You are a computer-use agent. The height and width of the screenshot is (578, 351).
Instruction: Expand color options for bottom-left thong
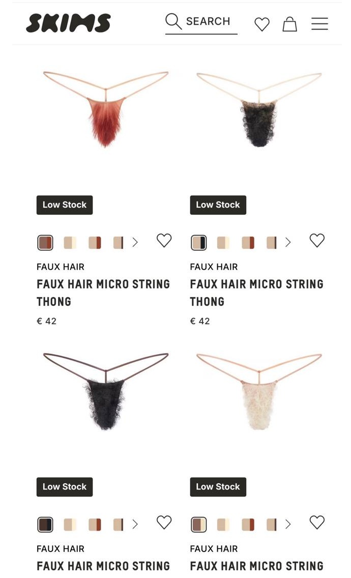click(x=135, y=524)
